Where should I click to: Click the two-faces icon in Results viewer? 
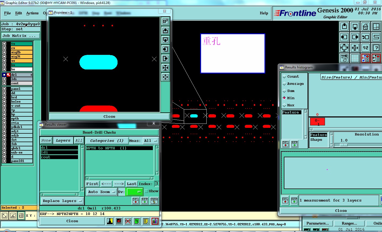[110, 221]
